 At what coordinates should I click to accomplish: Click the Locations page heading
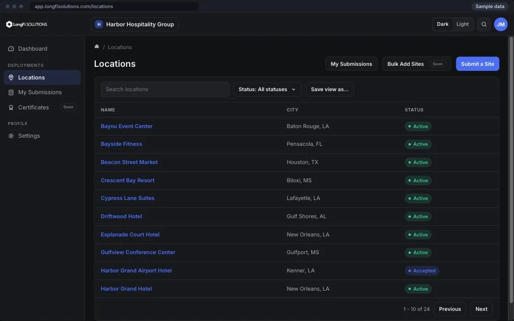coord(115,64)
